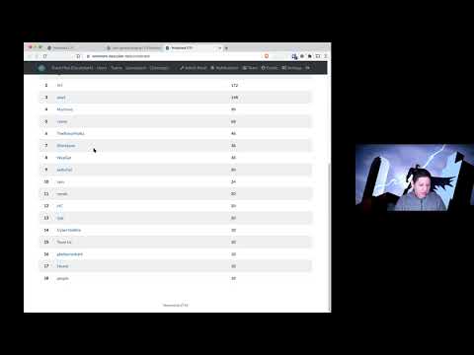
Task: Open the team link in rank 6 row
Action: coord(70,133)
